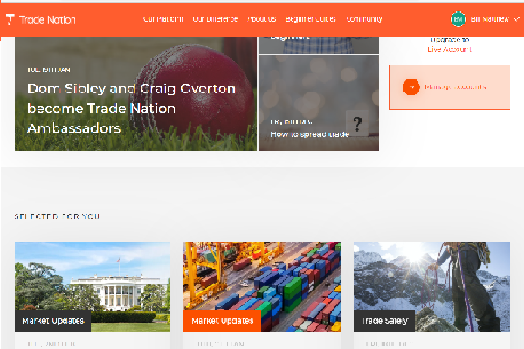Screen dimensions: 524x349
Task: Open the How to spread trade article
Action: (319, 103)
